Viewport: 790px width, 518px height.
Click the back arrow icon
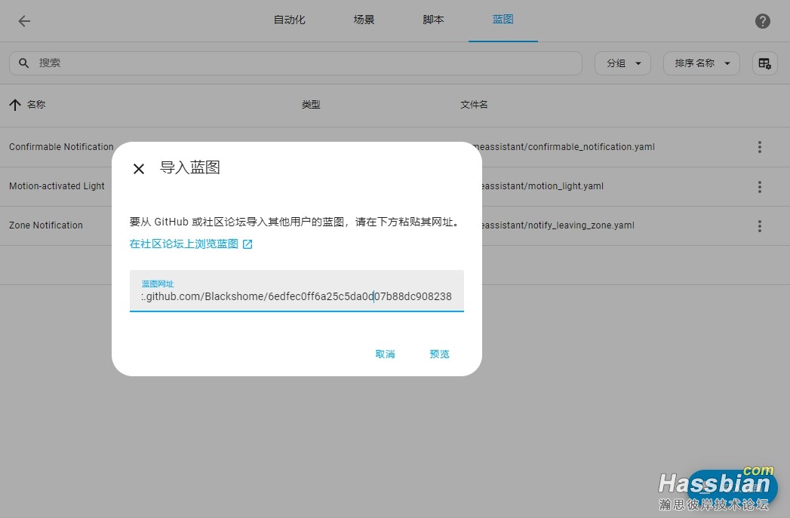[x=24, y=21]
